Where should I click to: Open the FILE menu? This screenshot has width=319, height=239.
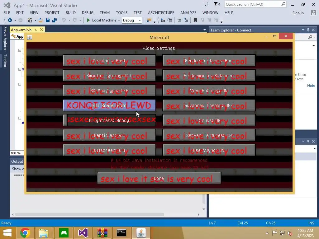tap(7, 12)
